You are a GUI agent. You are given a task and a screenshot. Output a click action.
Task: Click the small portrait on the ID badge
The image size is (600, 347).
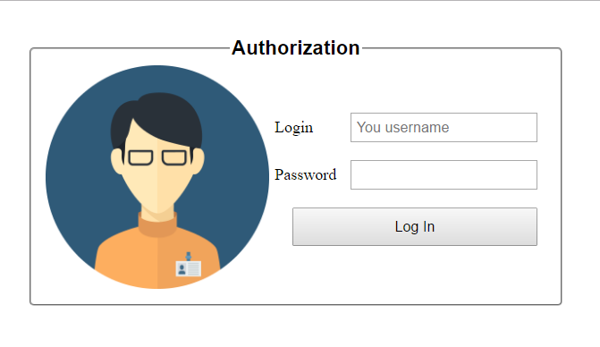pyautogui.click(x=182, y=269)
